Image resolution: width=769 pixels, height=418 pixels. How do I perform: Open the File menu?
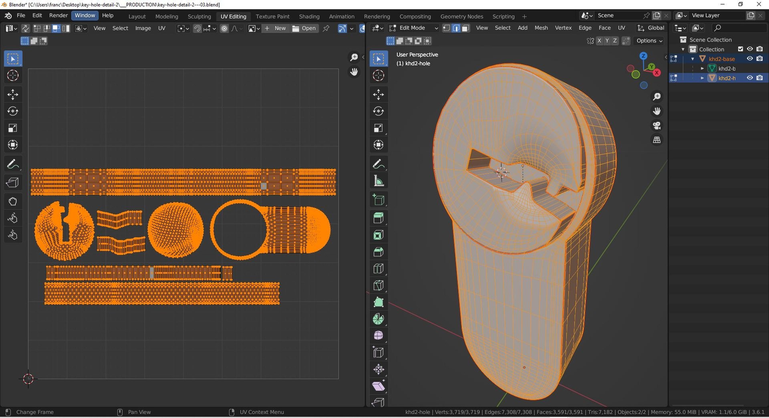click(x=21, y=16)
